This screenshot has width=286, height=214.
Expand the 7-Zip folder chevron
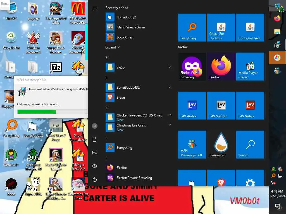[170, 67]
